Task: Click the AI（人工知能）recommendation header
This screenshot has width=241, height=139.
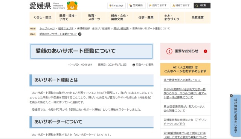Action: coord(185,69)
